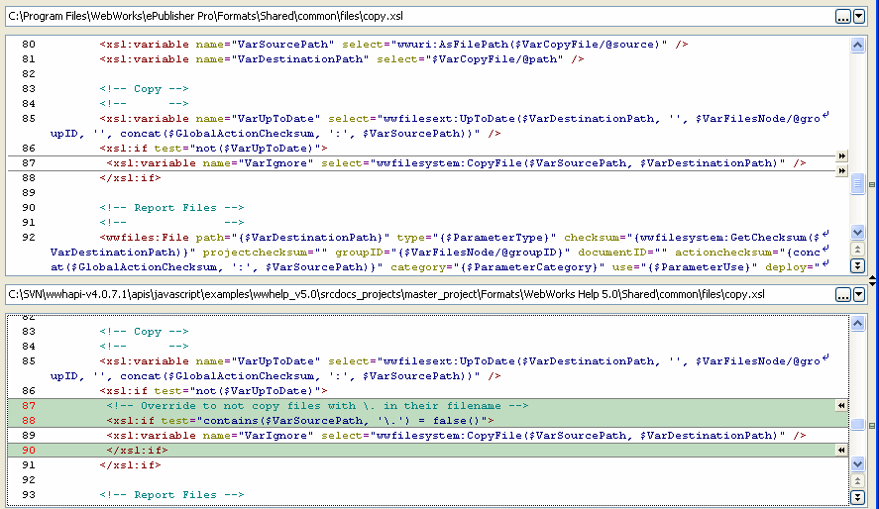Click VarUpToDate line 85 in top pane
Screen dimensions: 879x509
click(439, 126)
